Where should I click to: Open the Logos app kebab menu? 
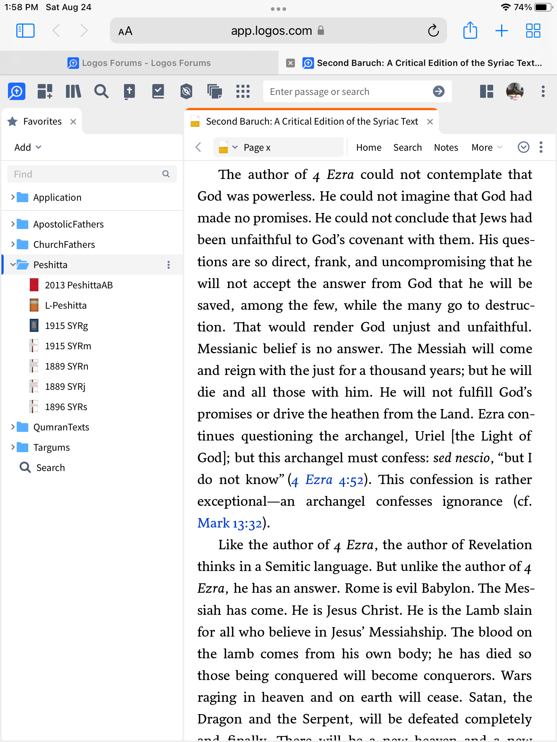[543, 91]
